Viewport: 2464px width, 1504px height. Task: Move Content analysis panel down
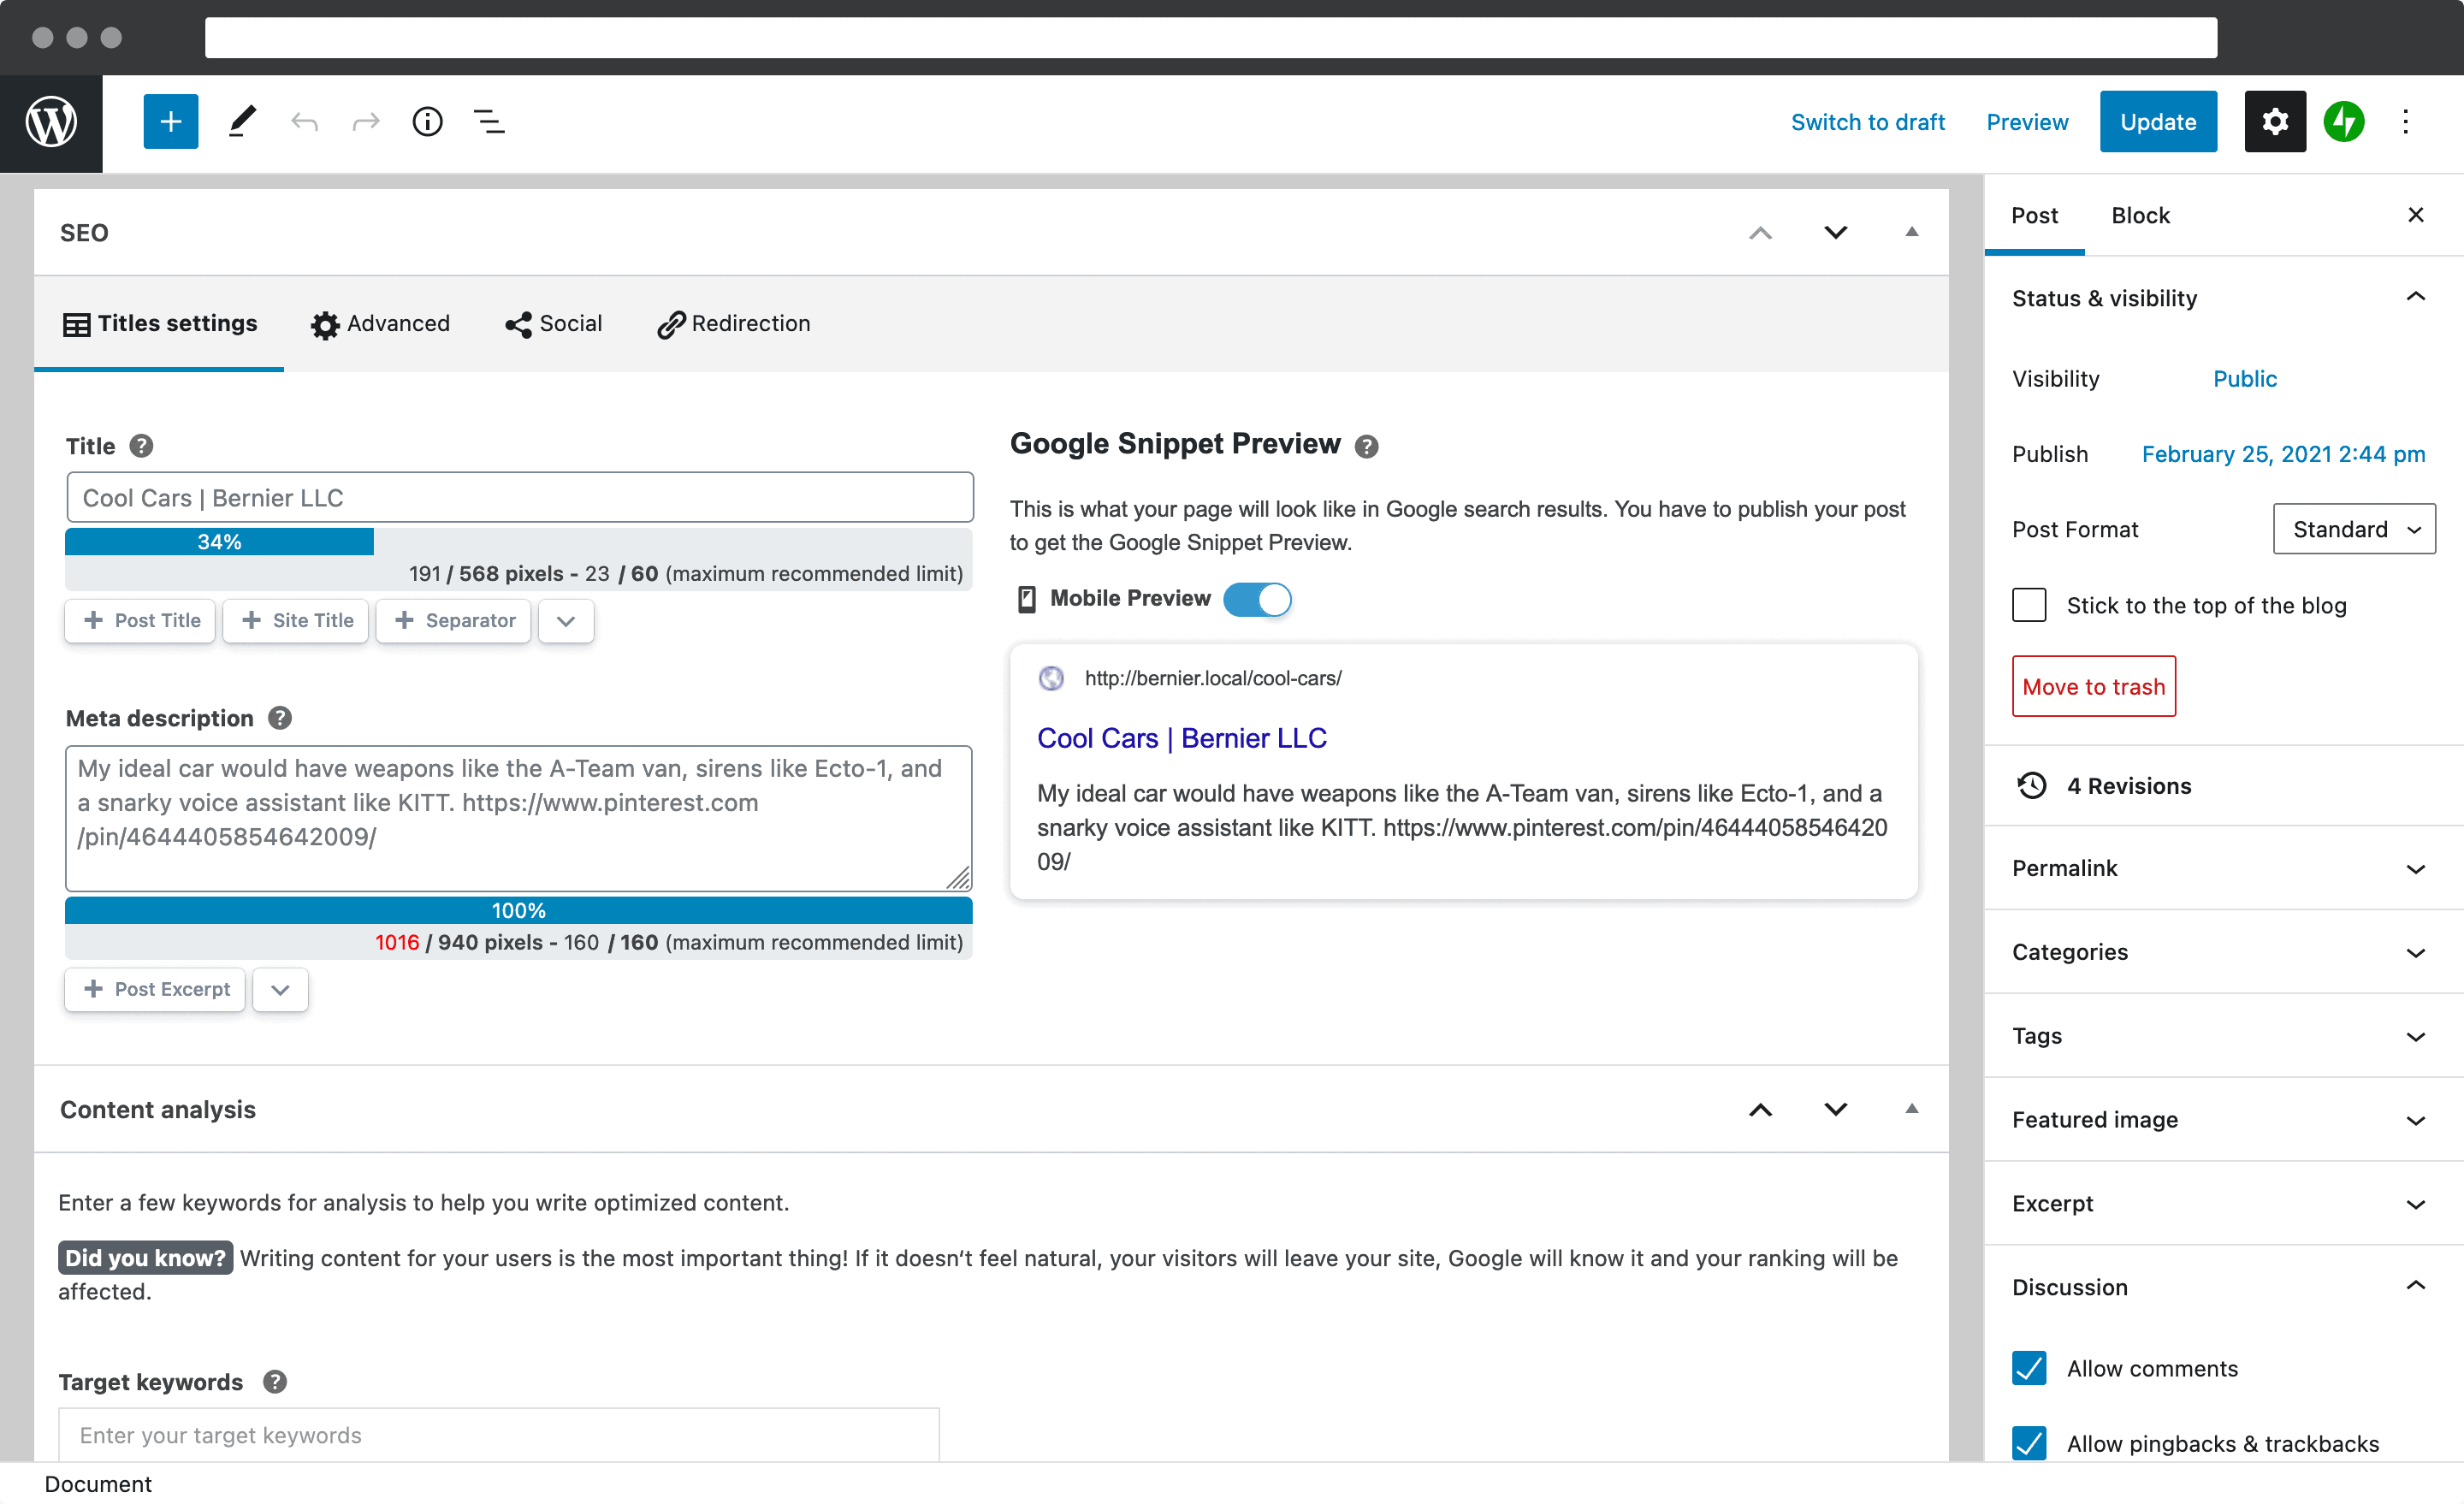click(x=1835, y=1109)
